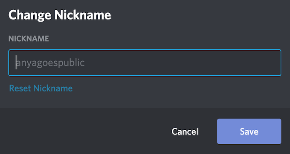Click inside the empty nickname entry box
The image size is (290, 154).
point(145,63)
